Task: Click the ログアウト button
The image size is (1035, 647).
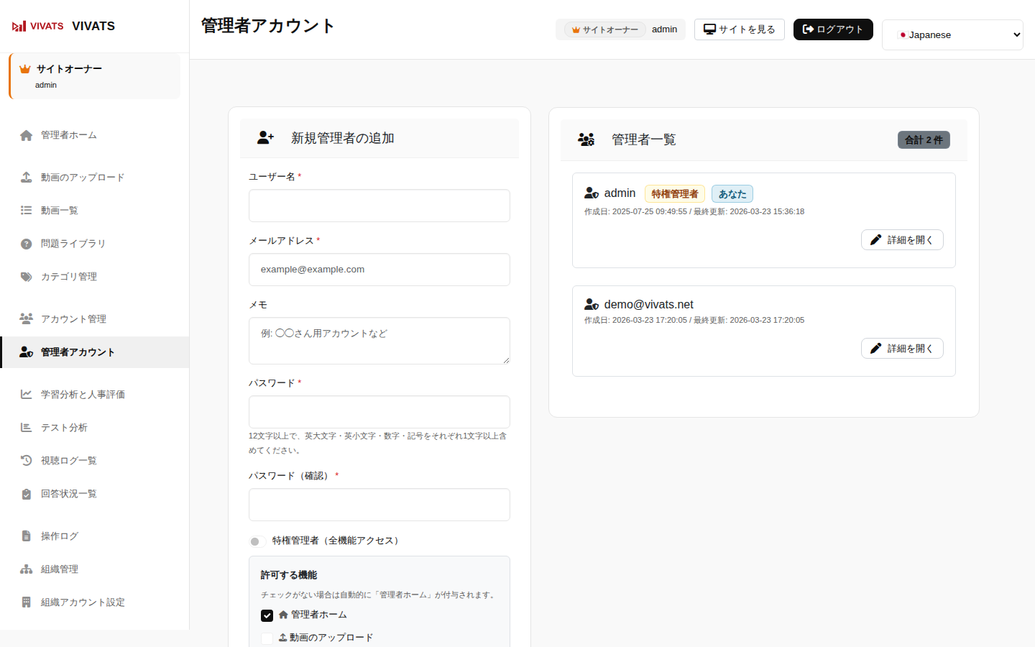Action: [833, 29]
